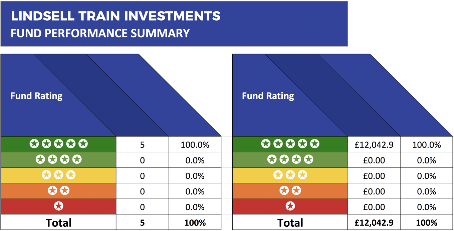Select the bold £12,042.9 total amount
This screenshot has width=454, height=231.
(x=374, y=223)
